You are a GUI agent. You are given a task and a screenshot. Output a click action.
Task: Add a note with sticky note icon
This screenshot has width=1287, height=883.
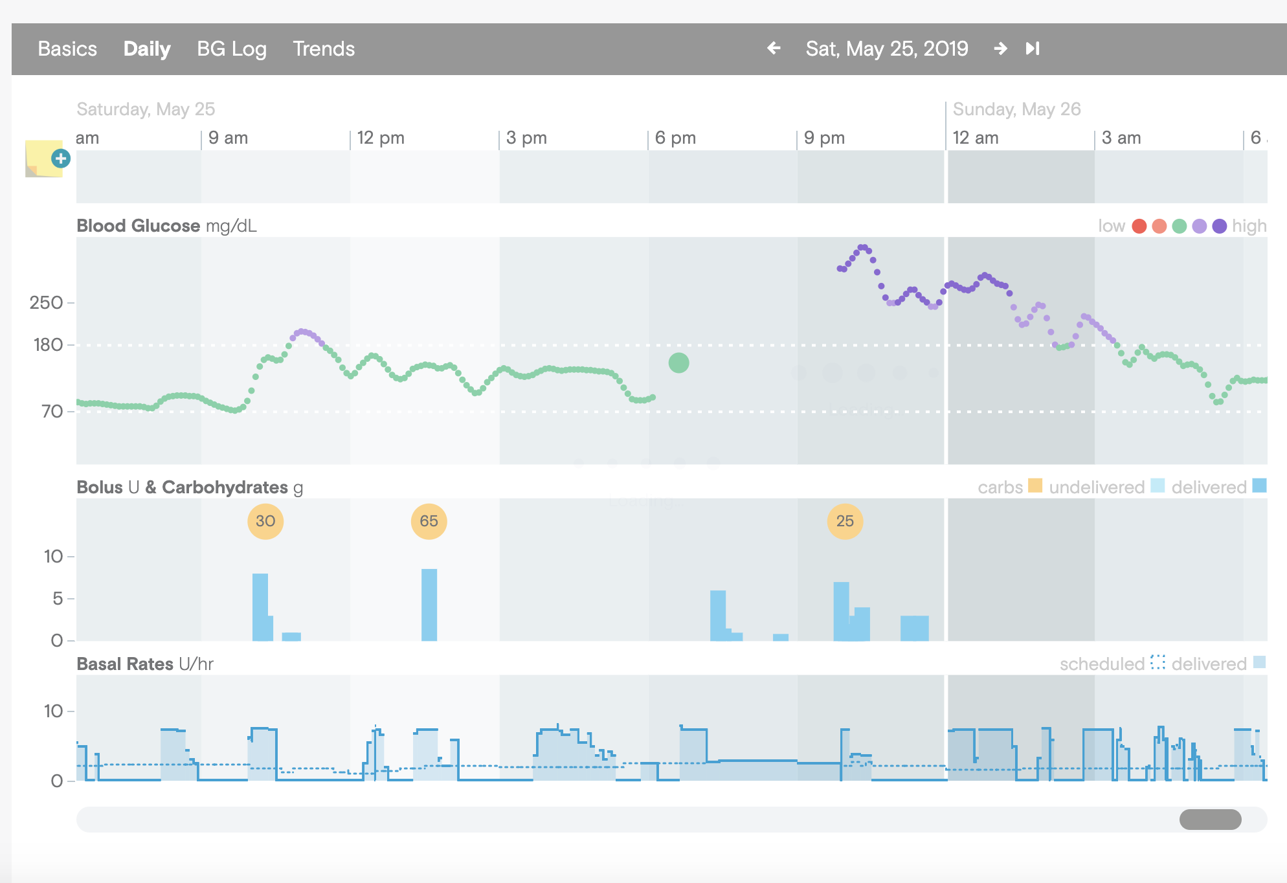pyautogui.click(x=45, y=159)
